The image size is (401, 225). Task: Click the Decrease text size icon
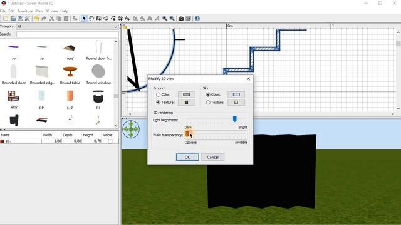click(142, 18)
